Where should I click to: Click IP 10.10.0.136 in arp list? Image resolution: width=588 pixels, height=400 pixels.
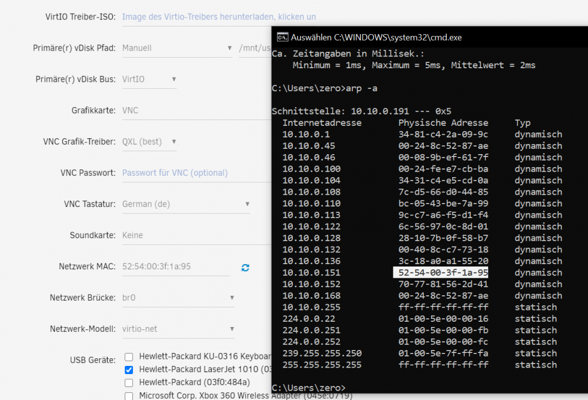point(311,261)
